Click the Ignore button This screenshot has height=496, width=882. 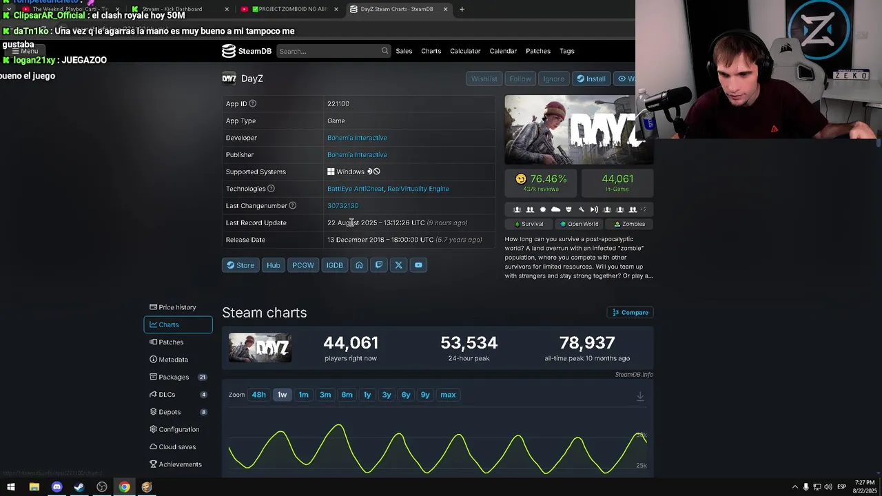[553, 79]
